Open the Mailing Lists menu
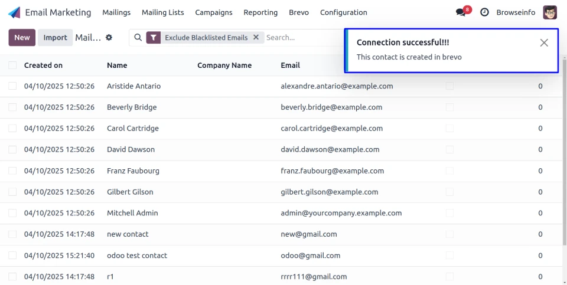567x285 pixels. 163,12
